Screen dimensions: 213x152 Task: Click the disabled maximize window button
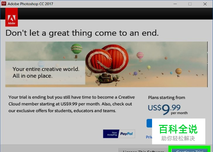(x=190, y=4)
